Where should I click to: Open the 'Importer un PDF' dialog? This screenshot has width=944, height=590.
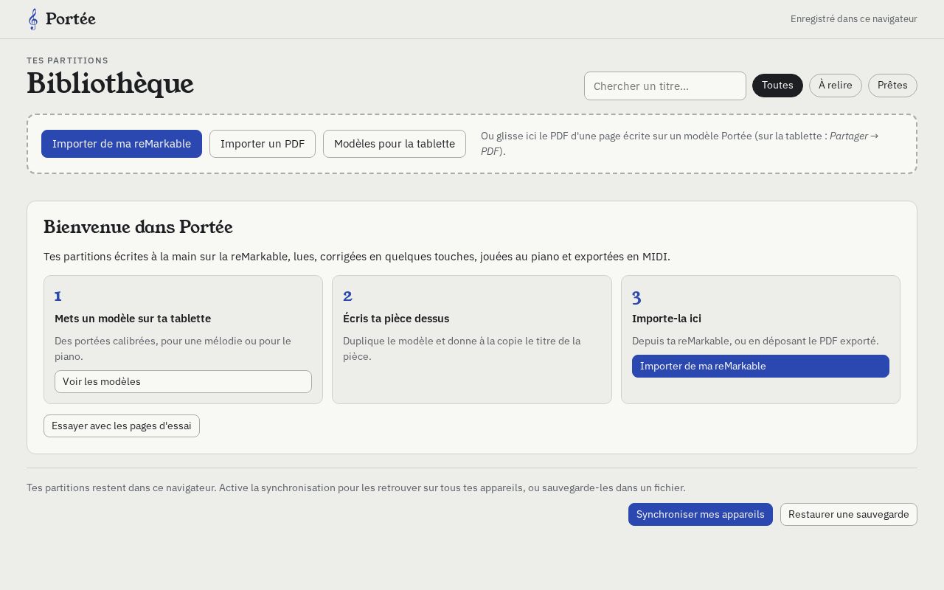pos(263,144)
